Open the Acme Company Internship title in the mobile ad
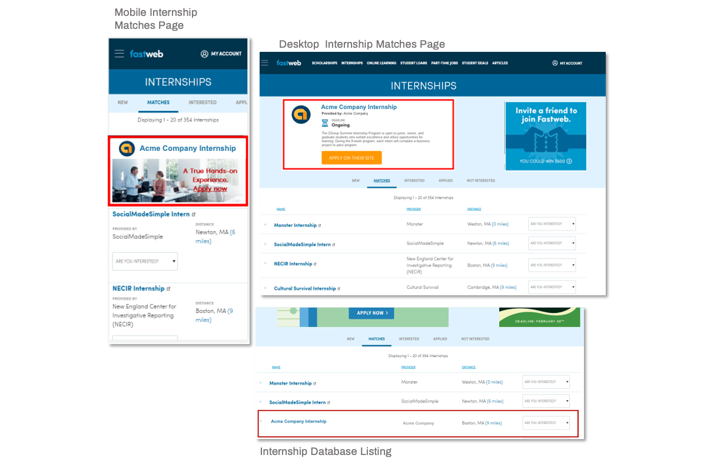This screenshot has height=465, width=717. [x=188, y=149]
